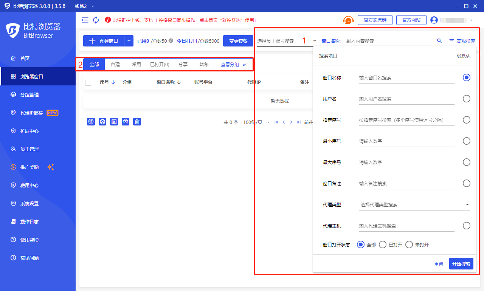
Task: Select the 指定序号 default radio button
Action: tap(467, 120)
